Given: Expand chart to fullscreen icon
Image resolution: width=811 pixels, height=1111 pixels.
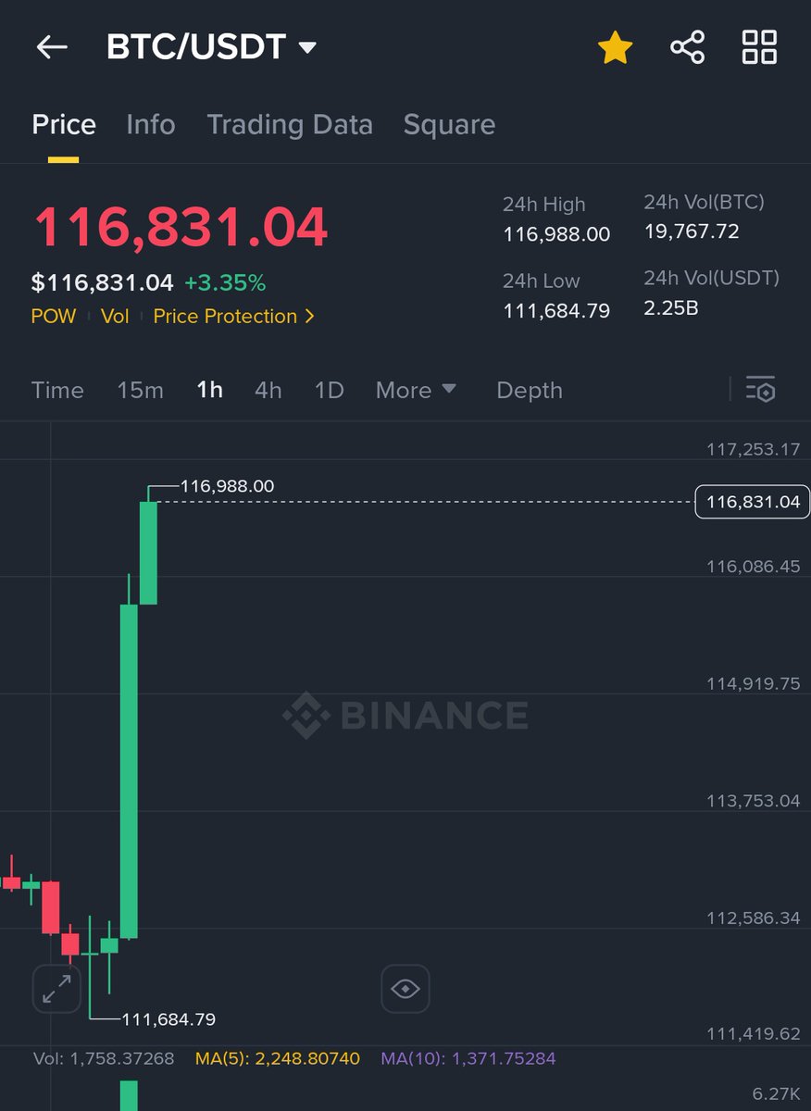Looking at the screenshot, I should point(56,989).
